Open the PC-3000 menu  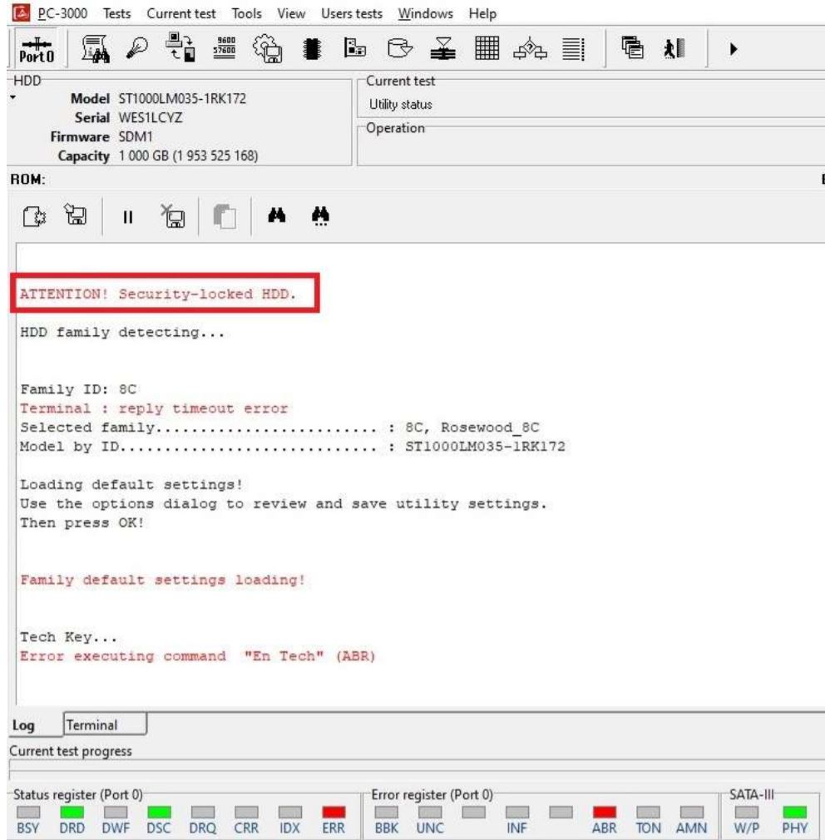click(62, 12)
